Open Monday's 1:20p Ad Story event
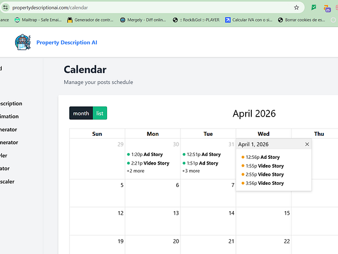 tap(145, 154)
